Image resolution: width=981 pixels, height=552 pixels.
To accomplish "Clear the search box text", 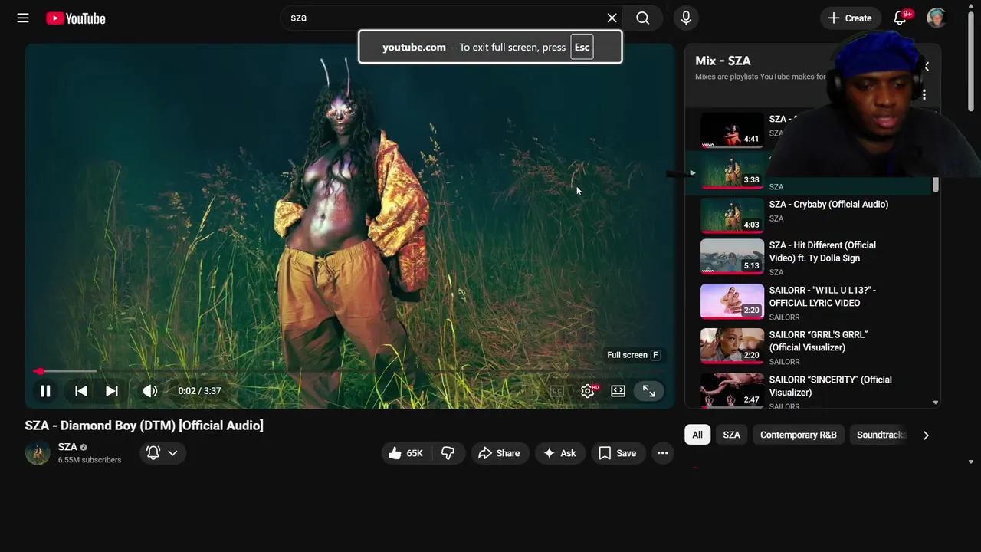I will [612, 18].
